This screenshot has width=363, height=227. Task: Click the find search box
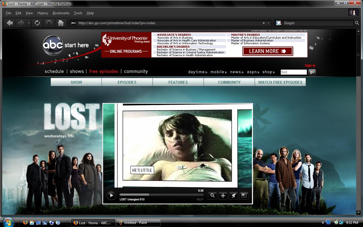click(x=294, y=72)
